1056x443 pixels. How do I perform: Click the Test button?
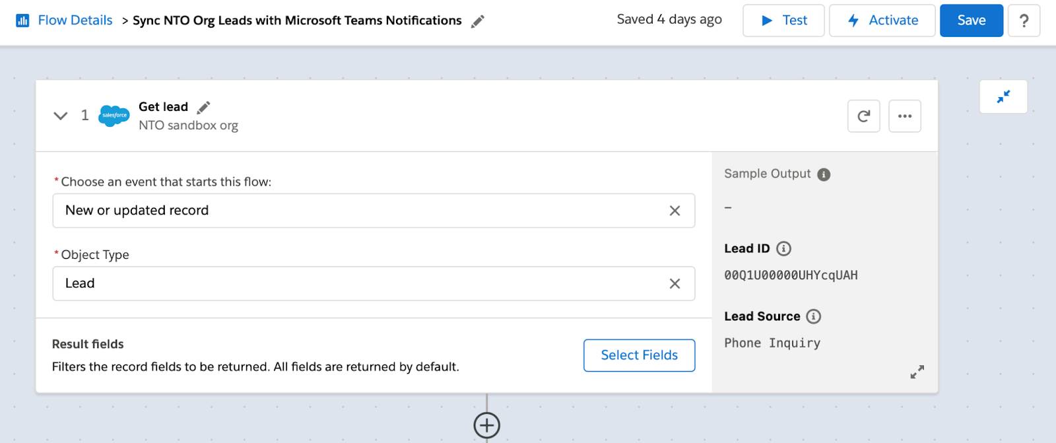pos(783,20)
